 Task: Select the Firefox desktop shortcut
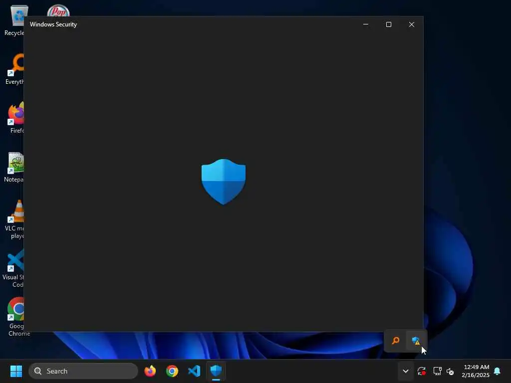point(15,118)
